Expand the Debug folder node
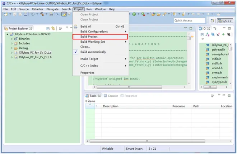Screen dimensions: 237x154 (12, 48)
